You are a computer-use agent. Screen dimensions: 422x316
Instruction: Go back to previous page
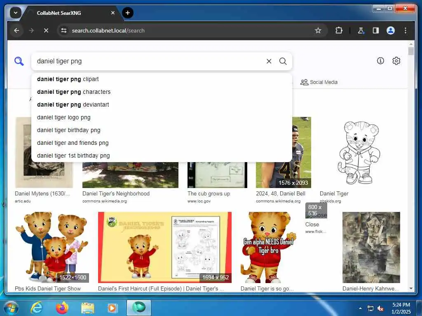pos(16,30)
